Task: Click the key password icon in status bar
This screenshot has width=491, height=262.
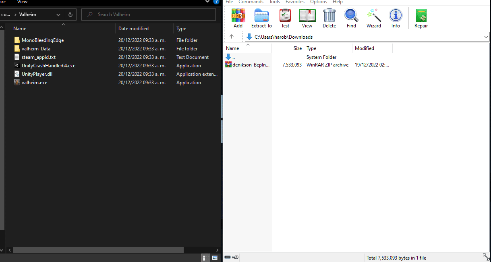Action: click(236, 257)
